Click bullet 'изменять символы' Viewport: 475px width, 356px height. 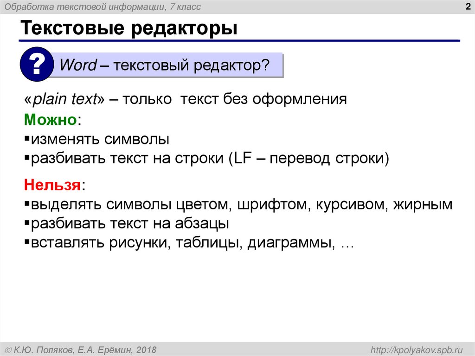pyautogui.click(x=96, y=139)
